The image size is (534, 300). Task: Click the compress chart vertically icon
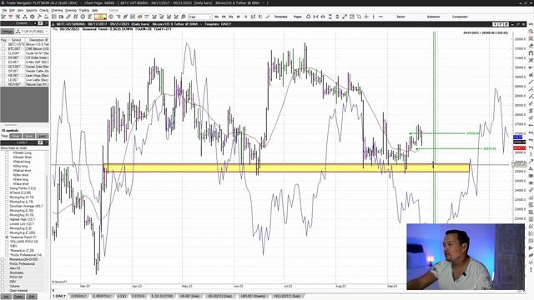coord(330,17)
